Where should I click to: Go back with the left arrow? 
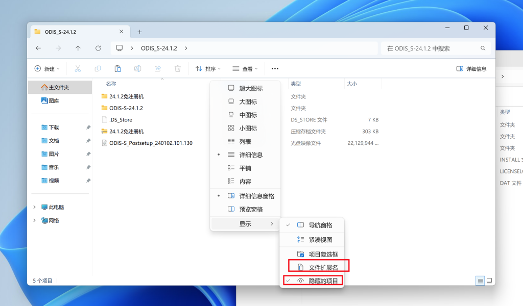[x=38, y=48]
